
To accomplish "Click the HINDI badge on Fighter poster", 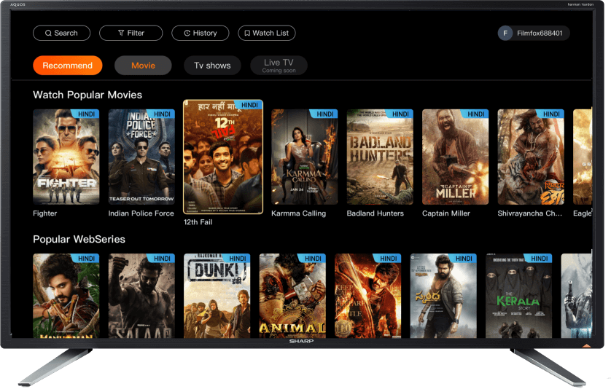I will [x=86, y=114].
